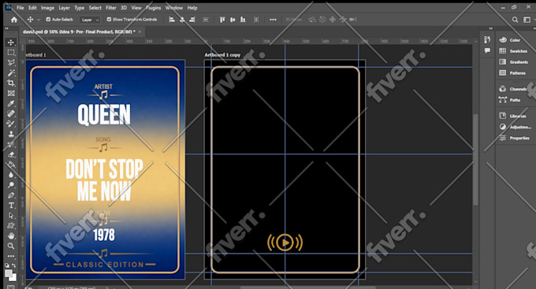Select the Eyedropper tool
This screenshot has height=289, width=536.
pos(11,103)
